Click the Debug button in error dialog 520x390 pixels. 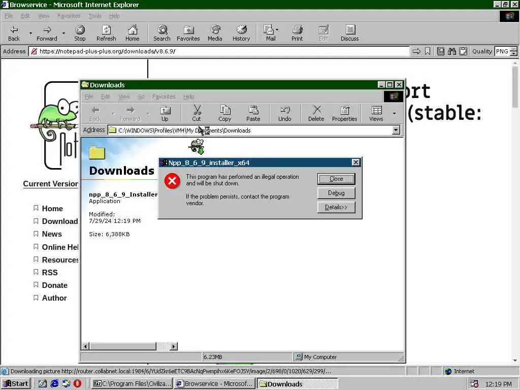336,193
